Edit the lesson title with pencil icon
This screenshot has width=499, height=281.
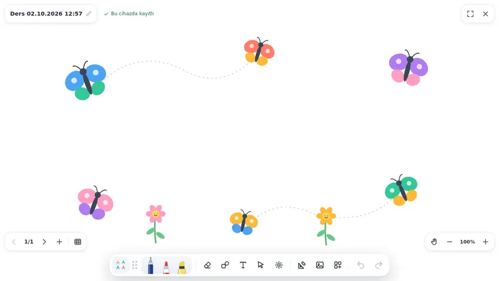point(89,13)
